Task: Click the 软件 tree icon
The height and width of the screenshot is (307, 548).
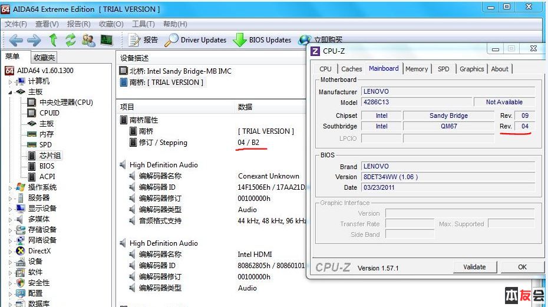Action: click(x=21, y=272)
